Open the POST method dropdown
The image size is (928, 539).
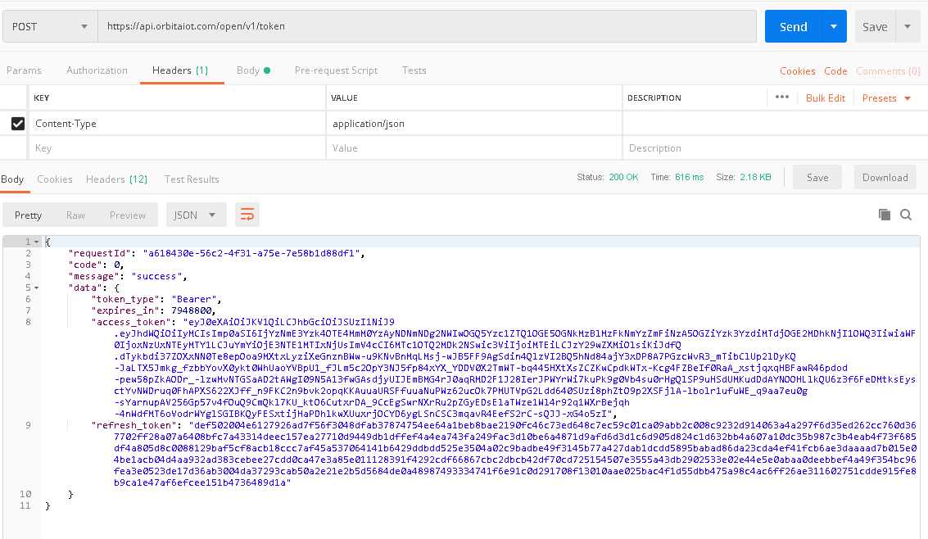click(x=49, y=26)
